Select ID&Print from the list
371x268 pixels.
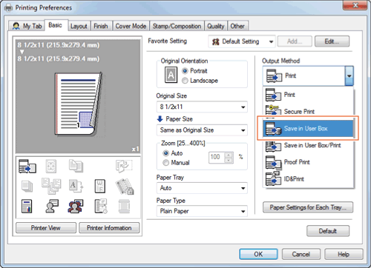308,179
